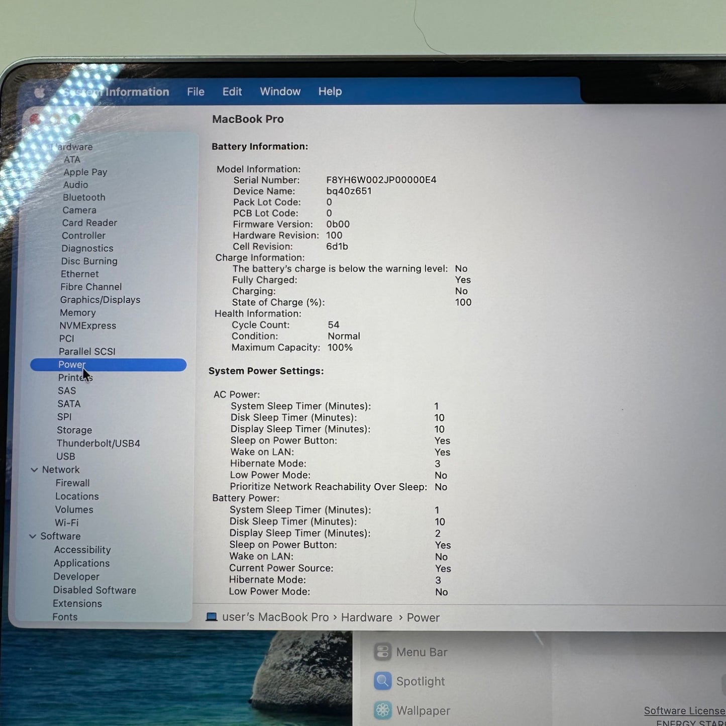This screenshot has width=726, height=726.
Task: Click the Maximum Capacity value 100%
Action: pos(340,348)
